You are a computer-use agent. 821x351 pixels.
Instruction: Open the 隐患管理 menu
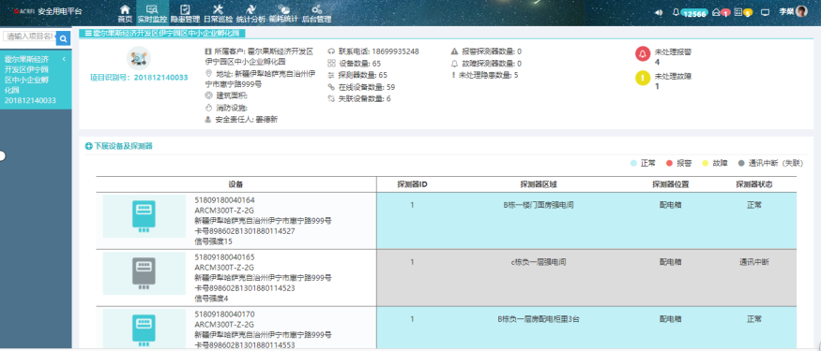point(185,14)
